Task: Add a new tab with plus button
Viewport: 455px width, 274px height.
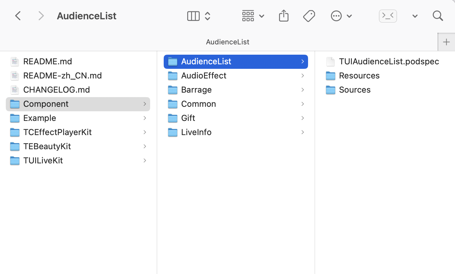Action: [x=446, y=42]
